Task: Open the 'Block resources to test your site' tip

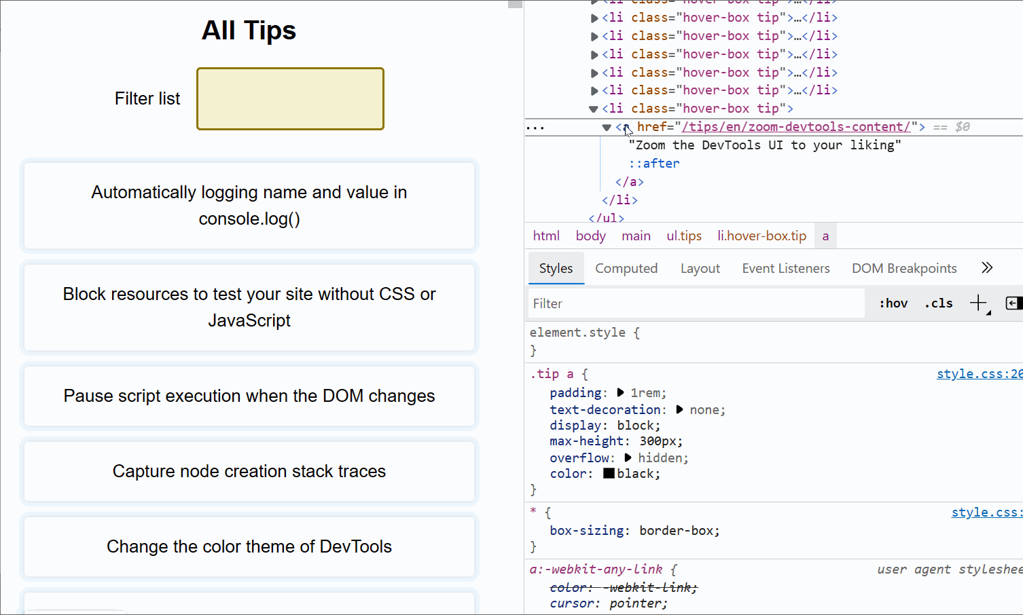Action: pos(249,307)
